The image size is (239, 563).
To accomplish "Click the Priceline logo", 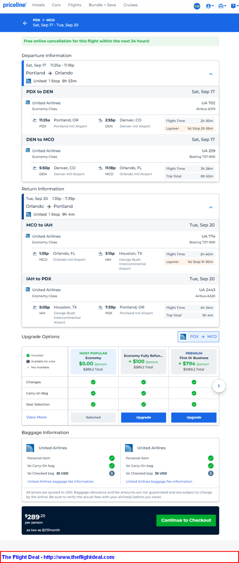I will [15, 5].
